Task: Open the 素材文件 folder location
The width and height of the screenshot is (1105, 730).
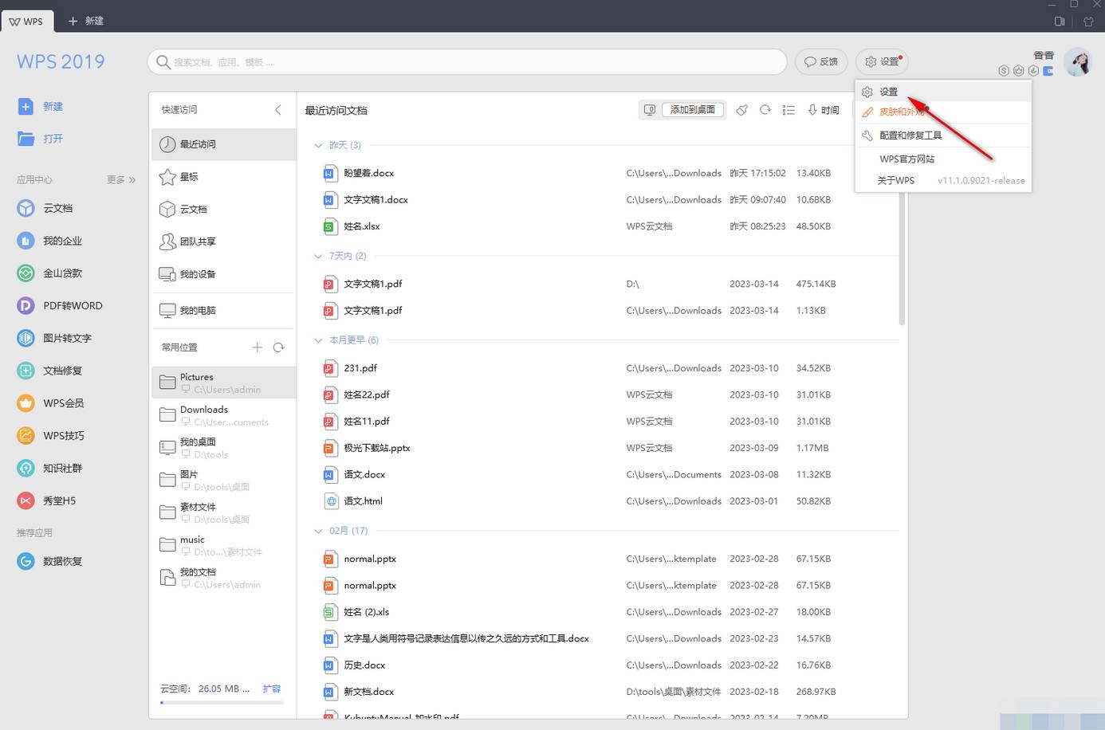Action: click(x=223, y=512)
